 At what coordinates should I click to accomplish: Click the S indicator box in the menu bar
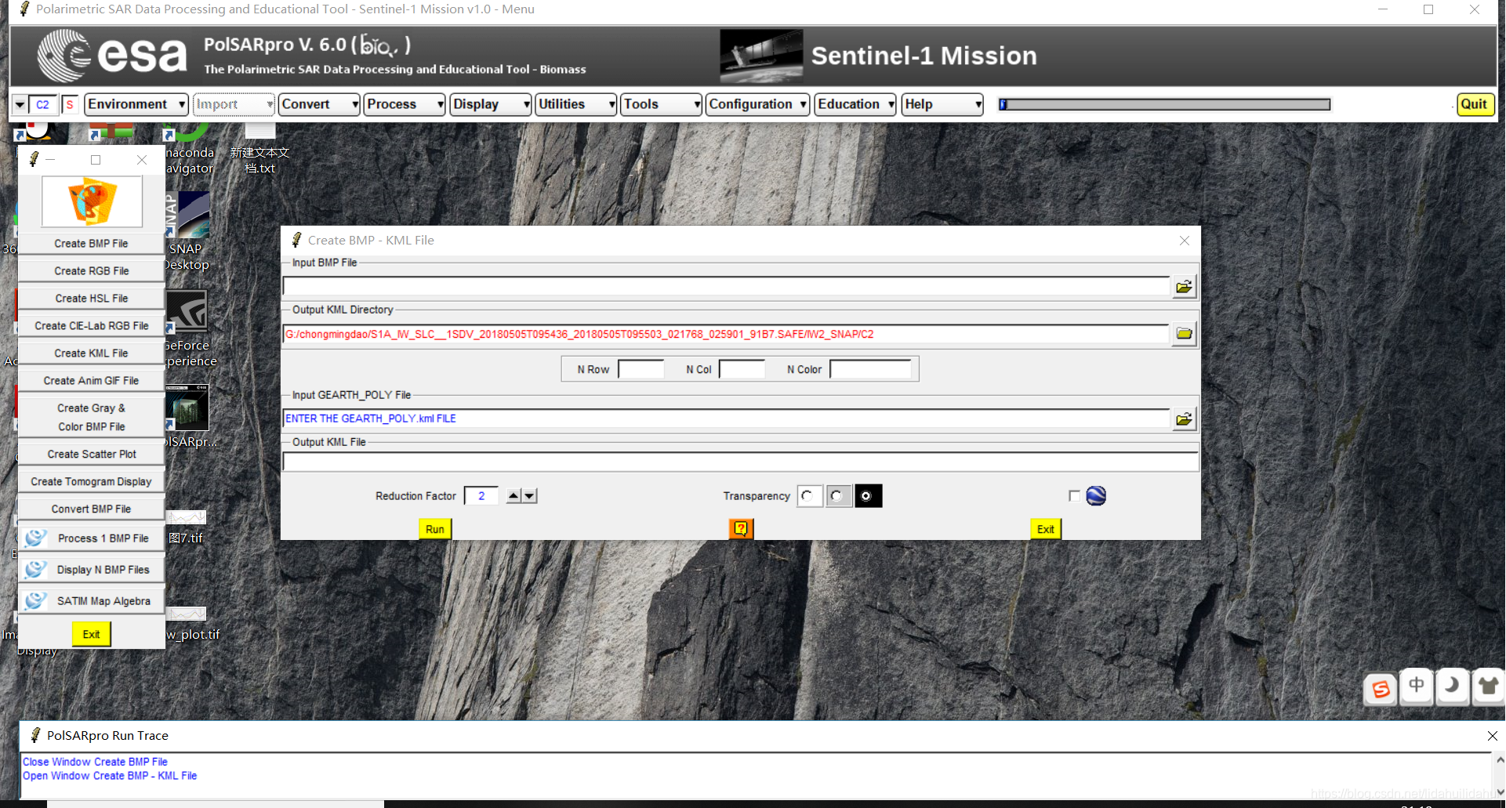tap(70, 104)
